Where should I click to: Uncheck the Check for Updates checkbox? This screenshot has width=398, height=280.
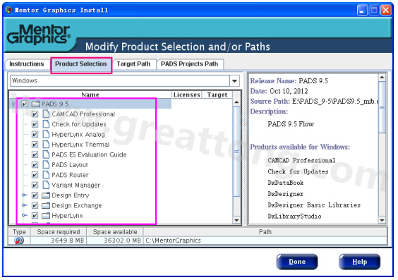(x=35, y=124)
